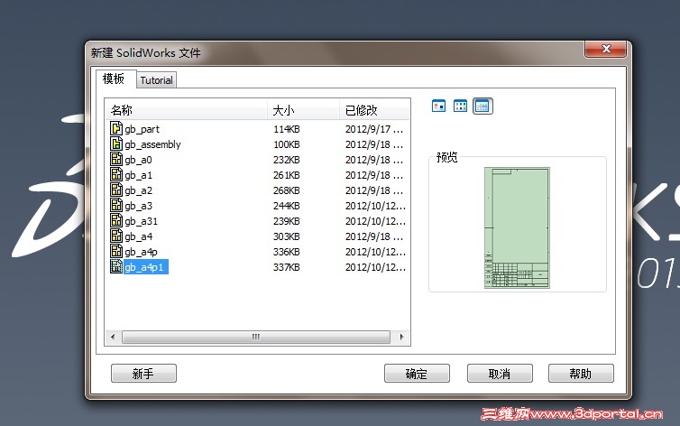
Task: Switch to the small icons list view
Action: (x=460, y=106)
